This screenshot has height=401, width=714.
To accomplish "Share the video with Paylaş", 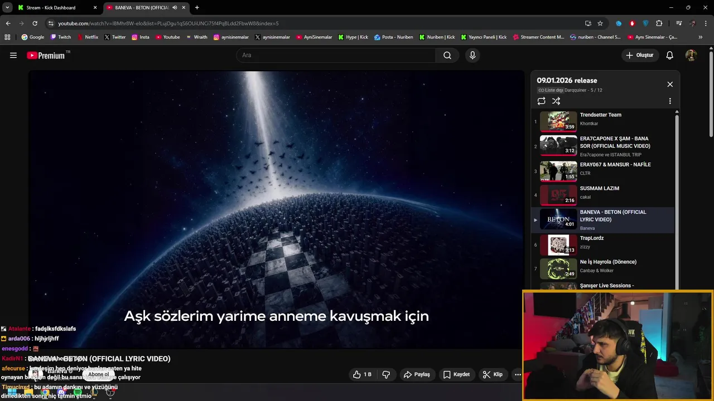I will click(417, 374).
